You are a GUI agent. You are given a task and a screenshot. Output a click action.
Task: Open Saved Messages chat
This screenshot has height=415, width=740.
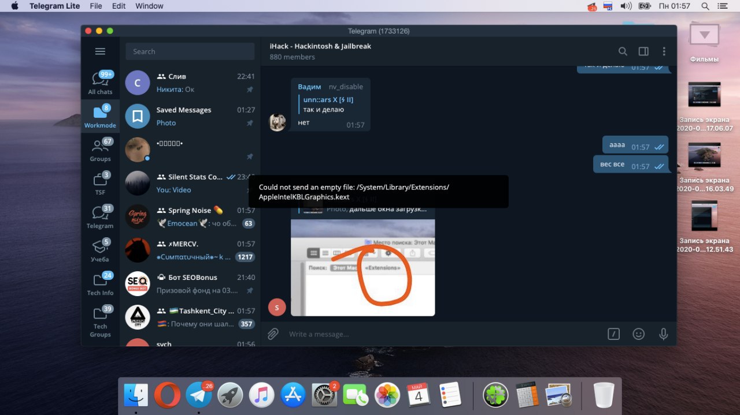tap(190, 117)
